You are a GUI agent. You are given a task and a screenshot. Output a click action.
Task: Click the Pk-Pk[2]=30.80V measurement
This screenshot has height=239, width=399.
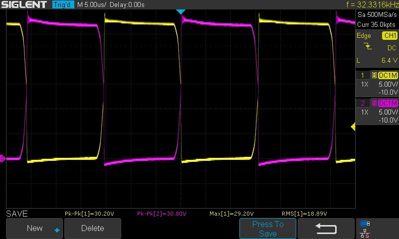click(x=162, y=214)
